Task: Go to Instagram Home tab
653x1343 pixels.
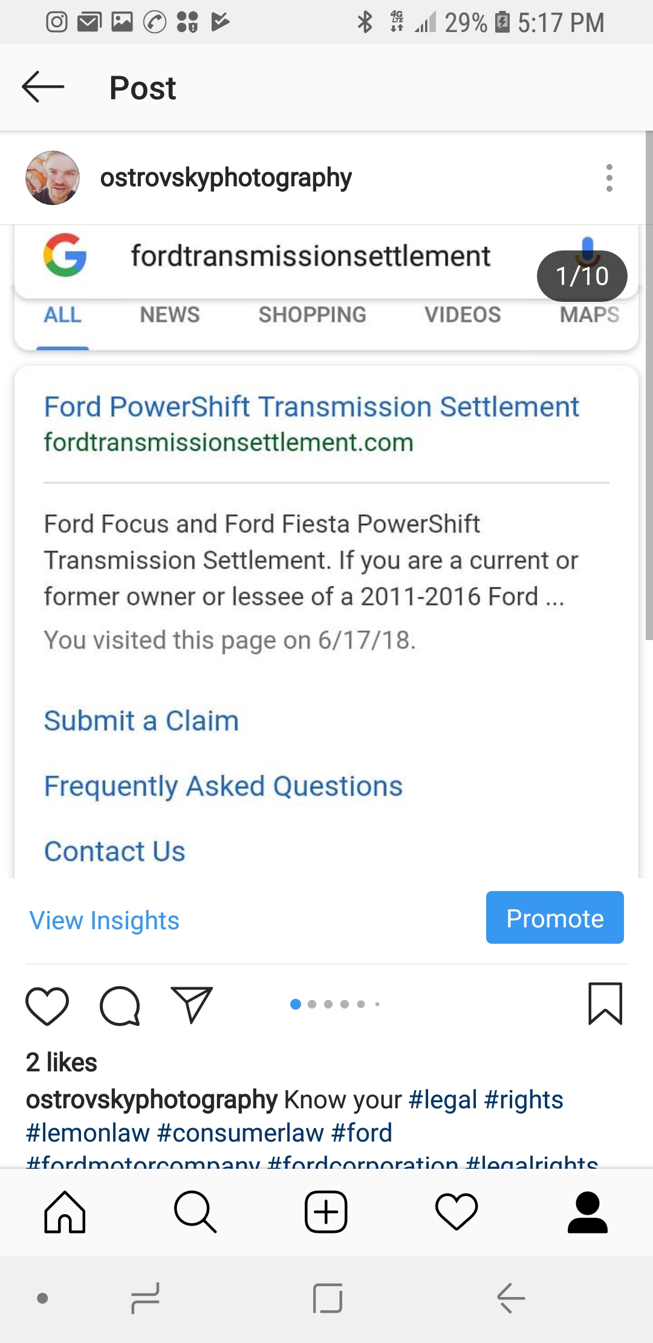Action: coord(65,1212)
